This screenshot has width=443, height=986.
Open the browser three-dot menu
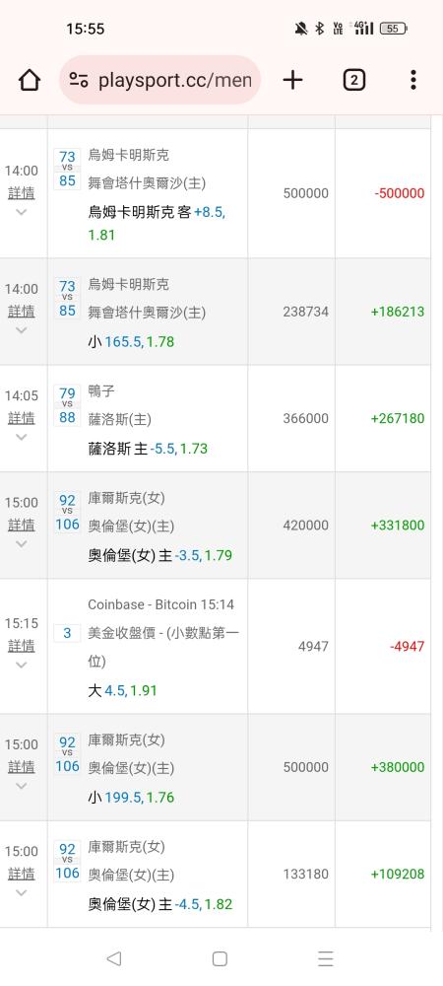(x=412, y=80)
